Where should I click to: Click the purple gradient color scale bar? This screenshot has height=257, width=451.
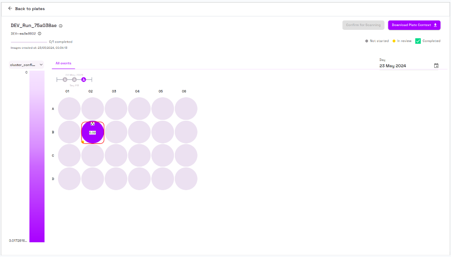click(37, 156)
